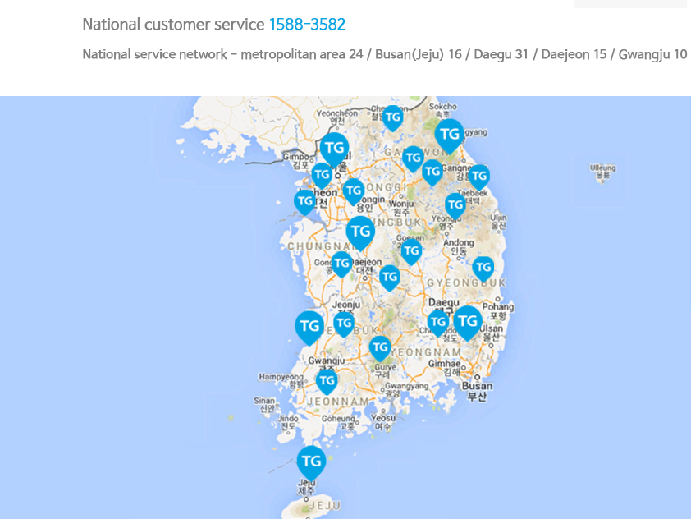Click the Jindo label in the southwest

pyautogui.click(x=288, y=422)
